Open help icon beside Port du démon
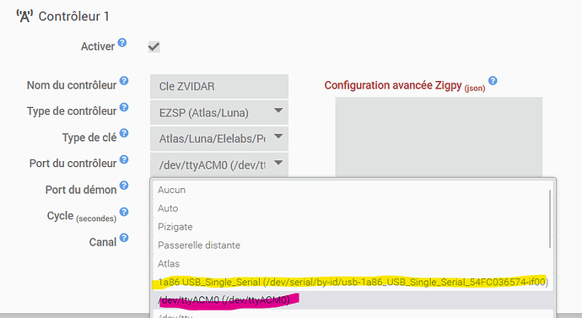Image resolution: width=582 pixels, height=318 pixels. coord(124,186)
